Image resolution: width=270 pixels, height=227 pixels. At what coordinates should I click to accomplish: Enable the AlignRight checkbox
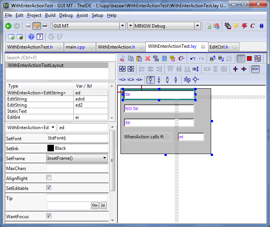[49, 178]
